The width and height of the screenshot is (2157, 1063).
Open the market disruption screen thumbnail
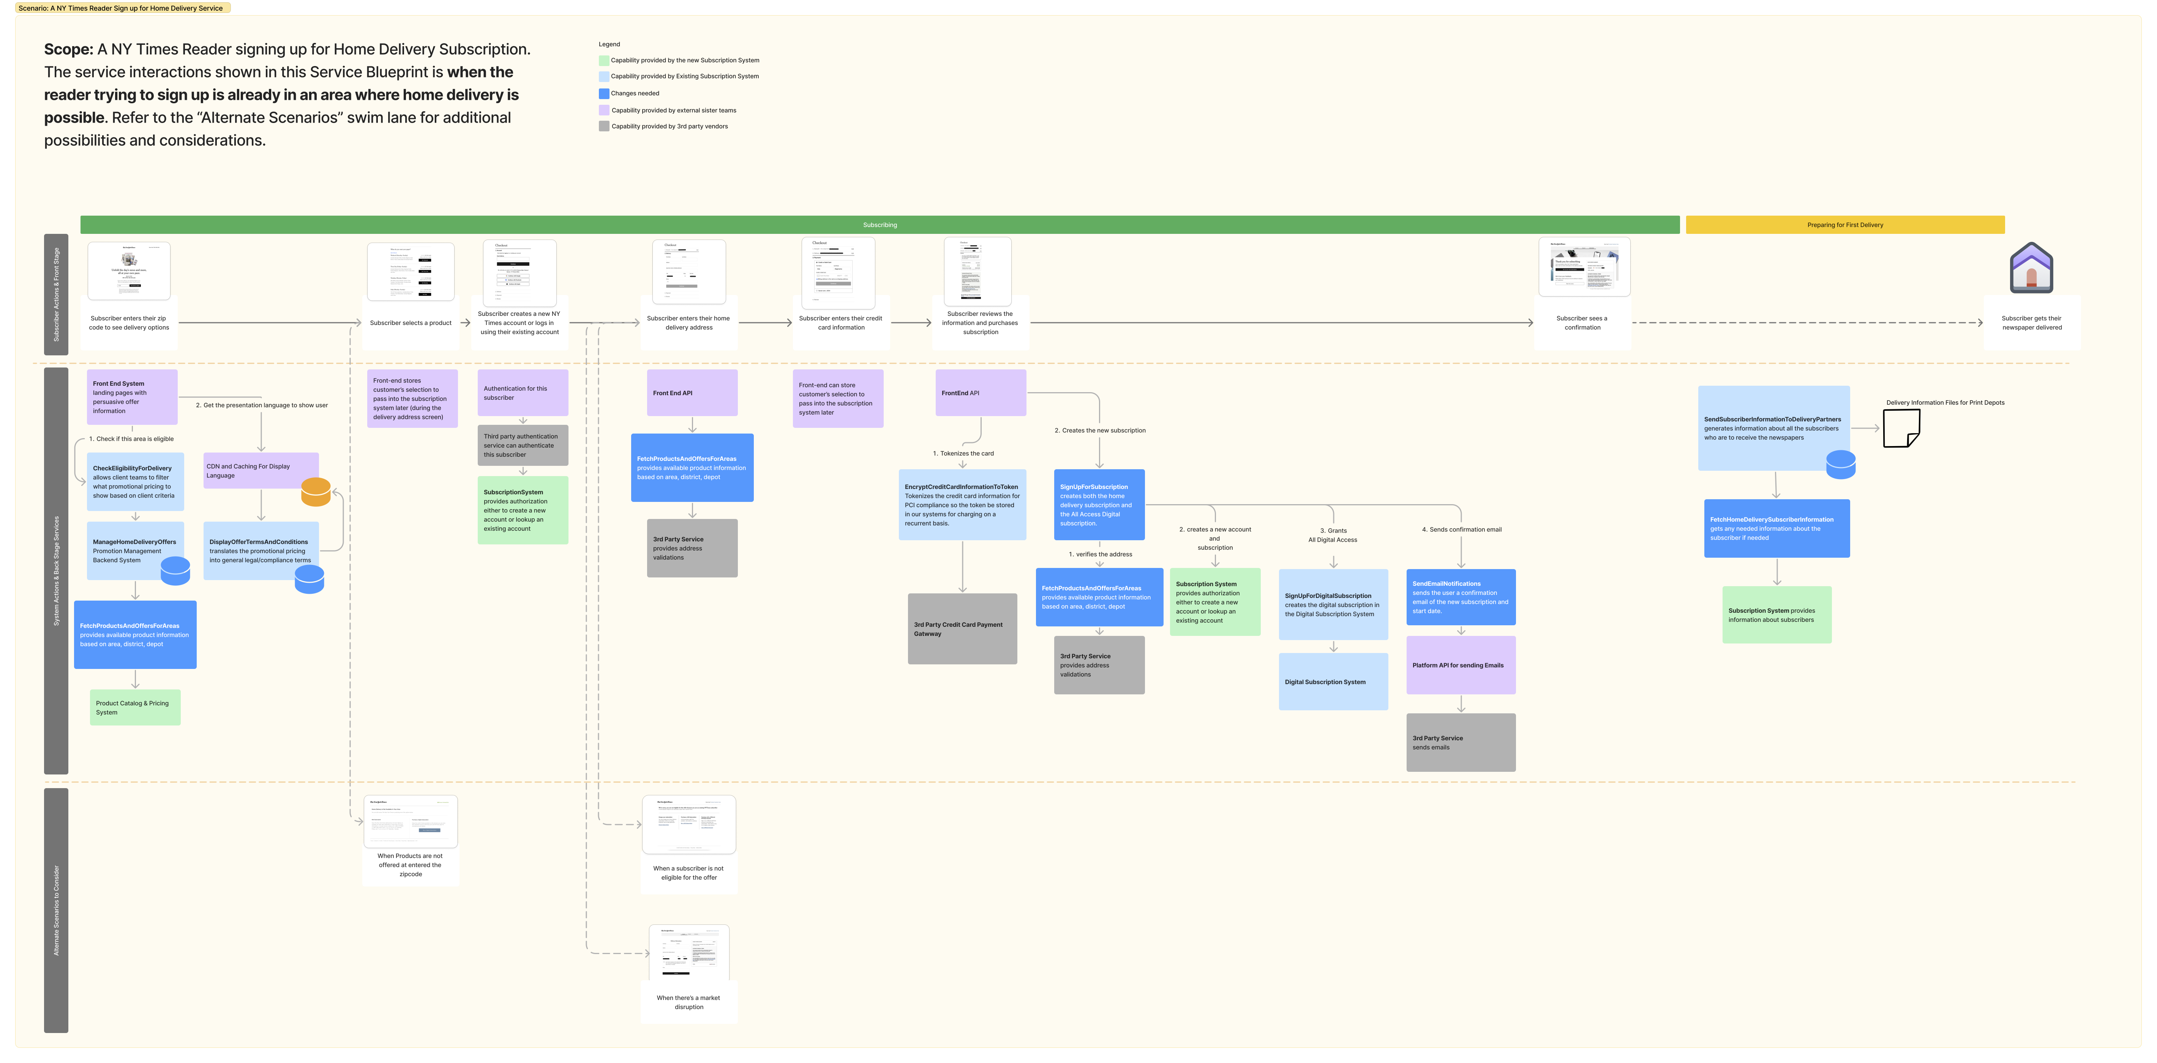point(689,953)
